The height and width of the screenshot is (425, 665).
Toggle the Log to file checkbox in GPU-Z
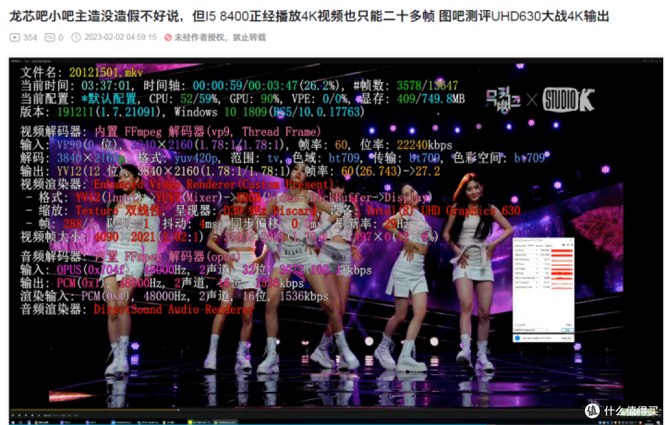pyautogui.click(x=516, y=325)
